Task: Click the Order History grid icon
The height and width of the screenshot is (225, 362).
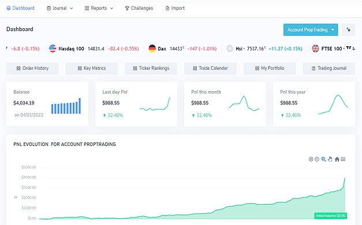Action: (18, 68)
